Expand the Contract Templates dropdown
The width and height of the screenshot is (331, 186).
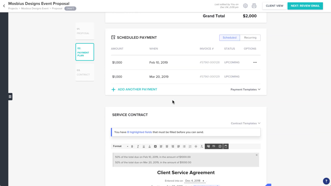245,123
